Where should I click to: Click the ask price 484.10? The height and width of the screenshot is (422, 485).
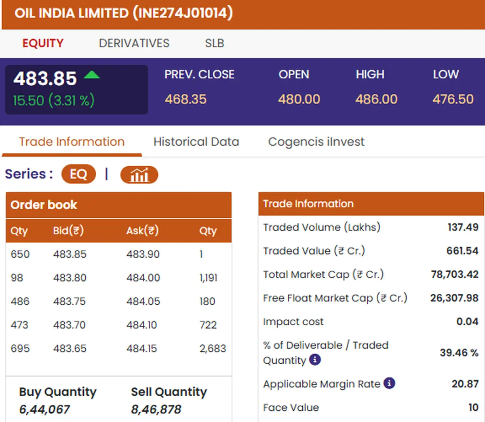click(142, 324)
